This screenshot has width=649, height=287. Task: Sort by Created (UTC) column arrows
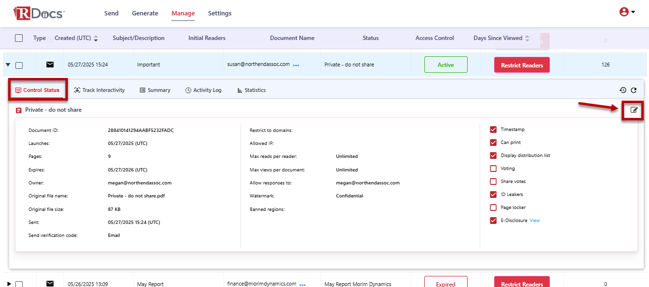click(x=96, y=39)
